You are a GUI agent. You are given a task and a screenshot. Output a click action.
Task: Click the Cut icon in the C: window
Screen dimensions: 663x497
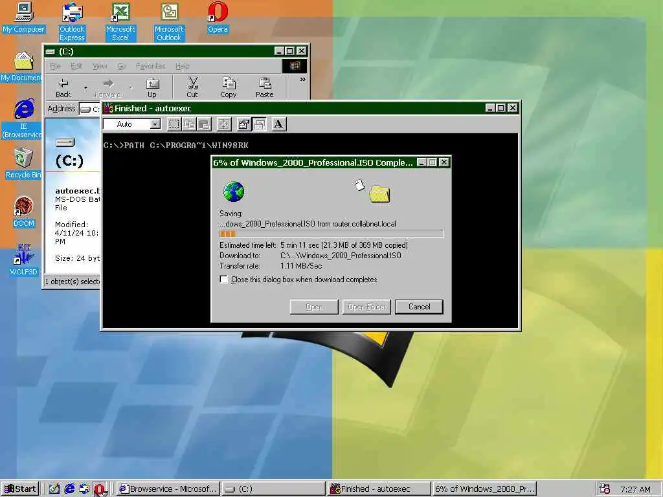[192, 87]
